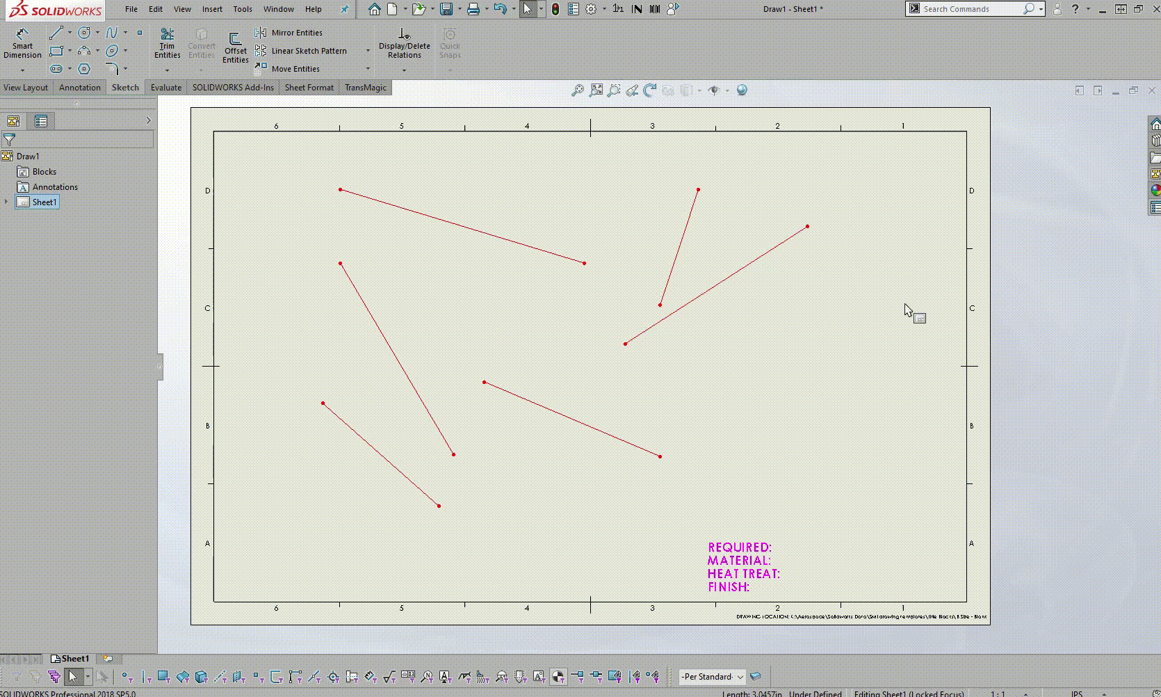1161x697 pixels.
Task: Toggle the Filter Faces selection filter
Action: [x=163, y=676]
